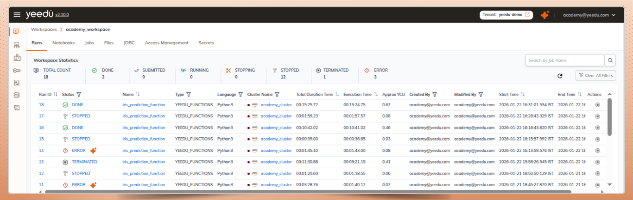Switch to the JDBC tab
The image size is (633, 200).
(129, 43)
